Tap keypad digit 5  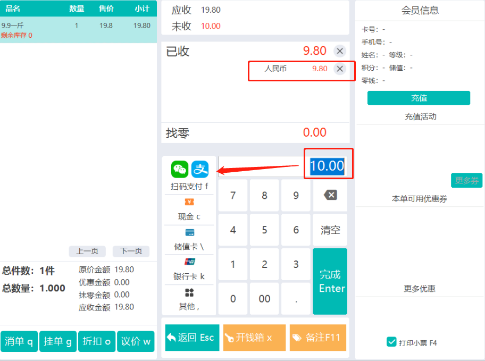264,230
